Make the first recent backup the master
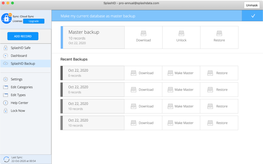 (181, 73)
